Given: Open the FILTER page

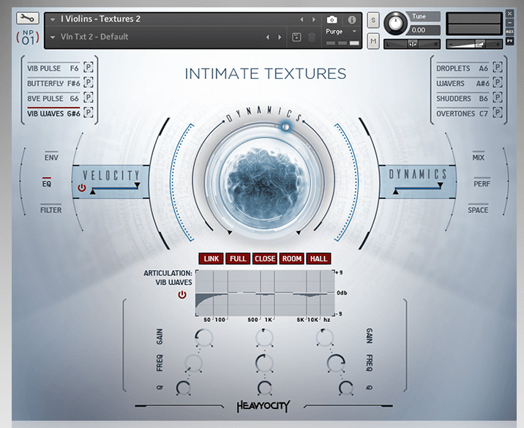Looking at the screenshot, I should click(x=50, y=210).
